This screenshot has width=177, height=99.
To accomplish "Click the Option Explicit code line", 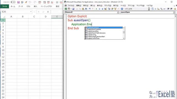I will pos(77,16).
